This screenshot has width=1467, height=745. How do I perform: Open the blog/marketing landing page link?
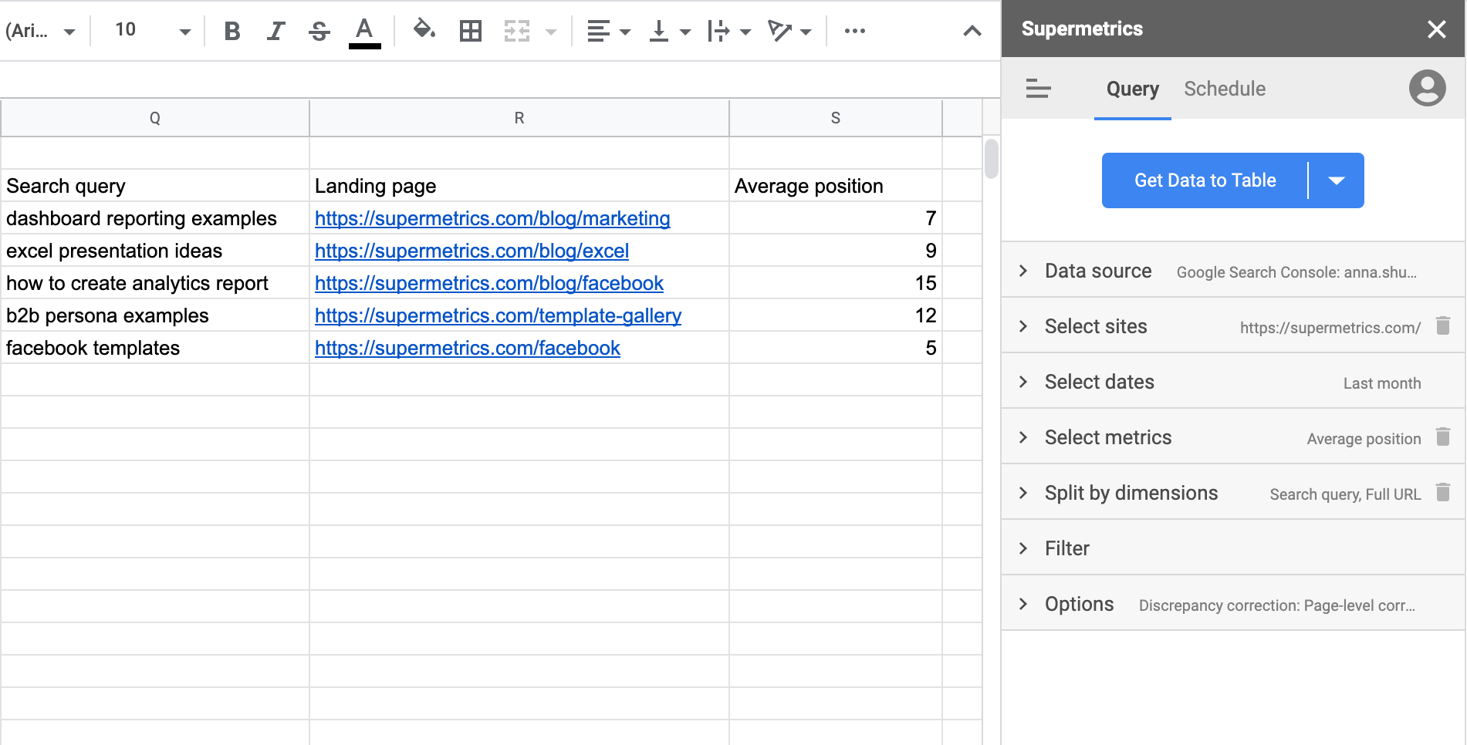point(492,218)
